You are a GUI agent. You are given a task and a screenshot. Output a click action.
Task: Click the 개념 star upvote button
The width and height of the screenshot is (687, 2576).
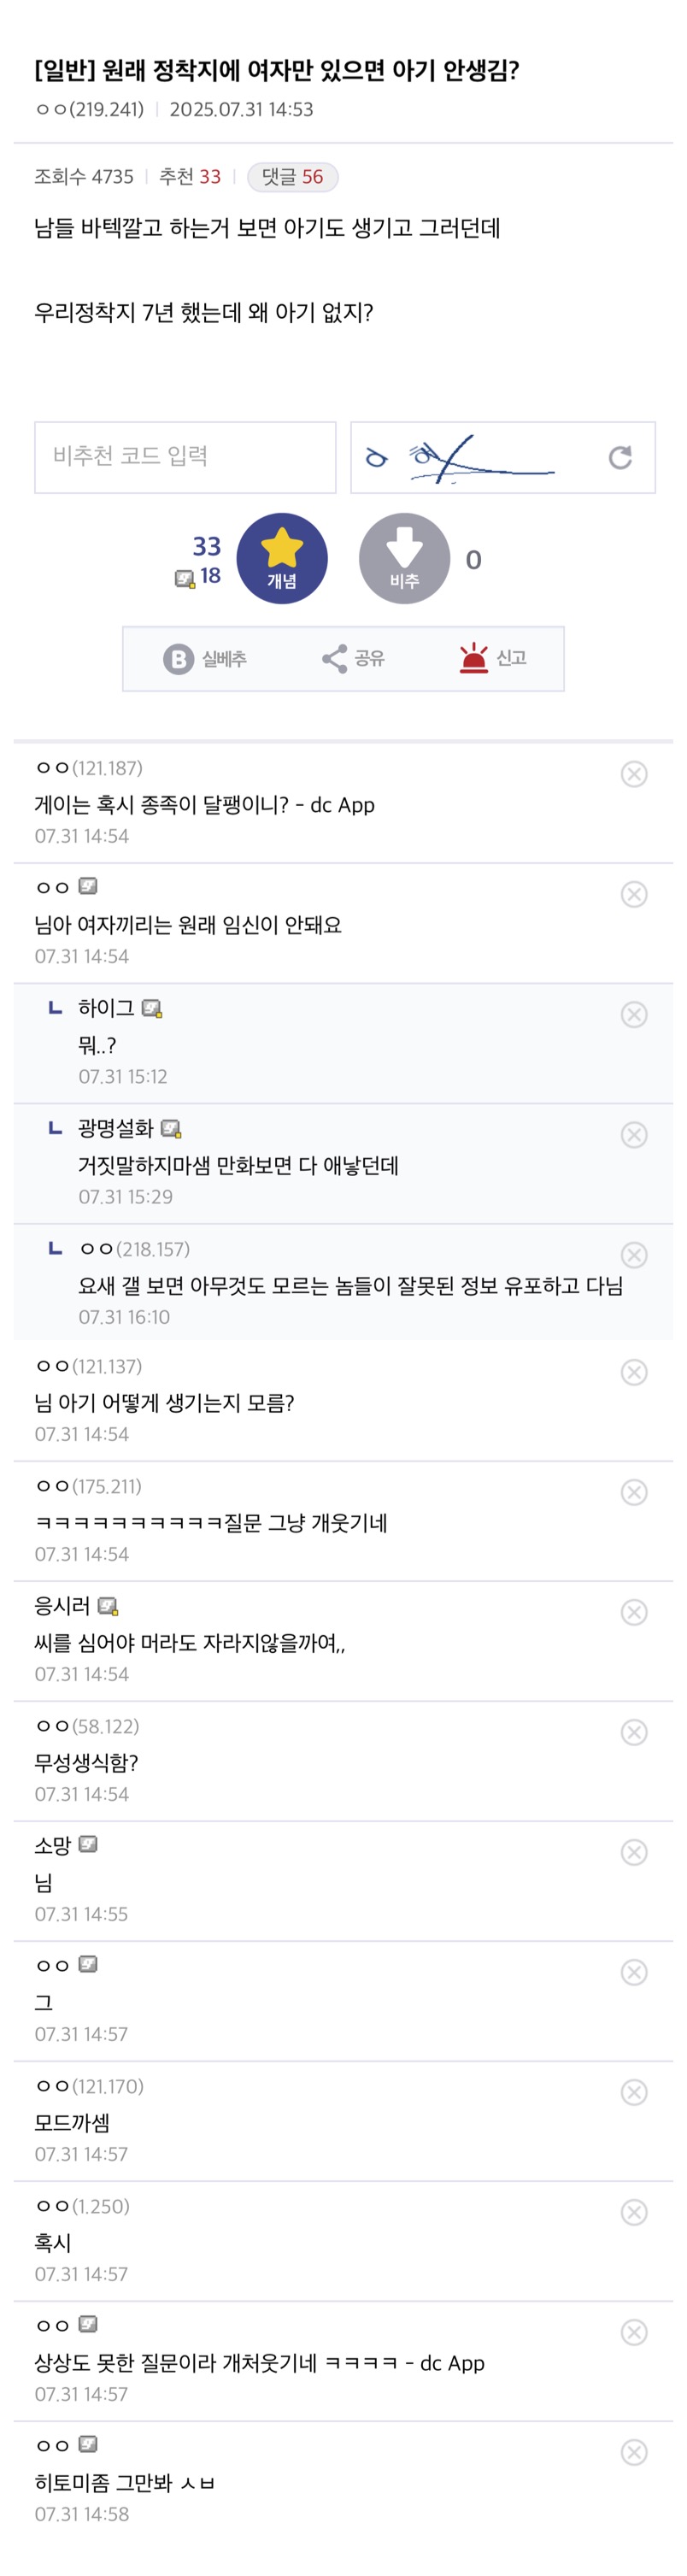tap(281, 558)
